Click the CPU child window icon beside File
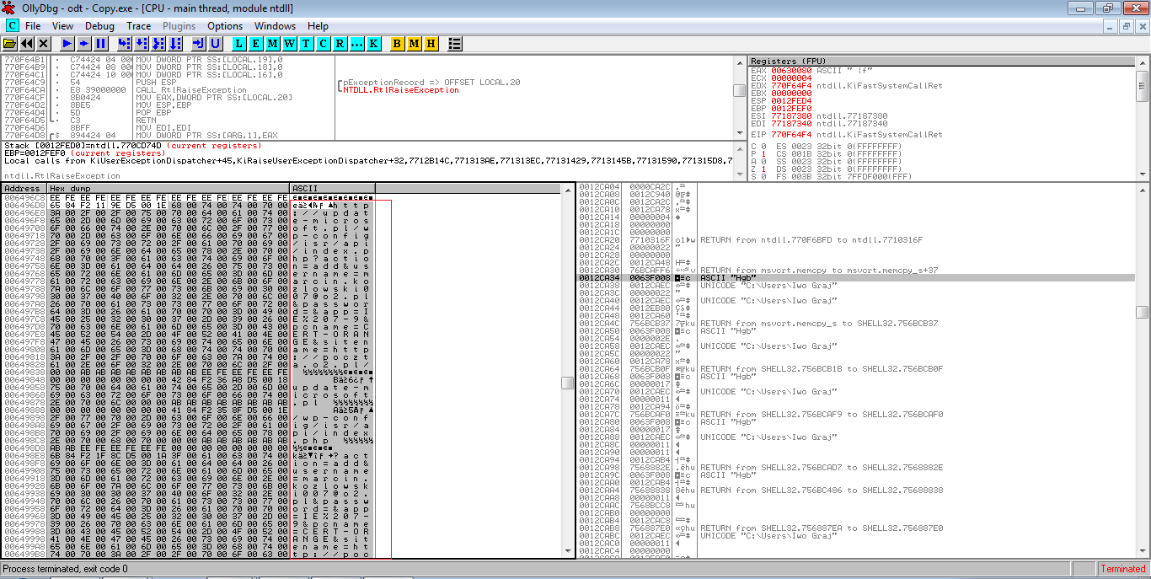The height and width of the screenshot is (579, 1151). (12, 26)
